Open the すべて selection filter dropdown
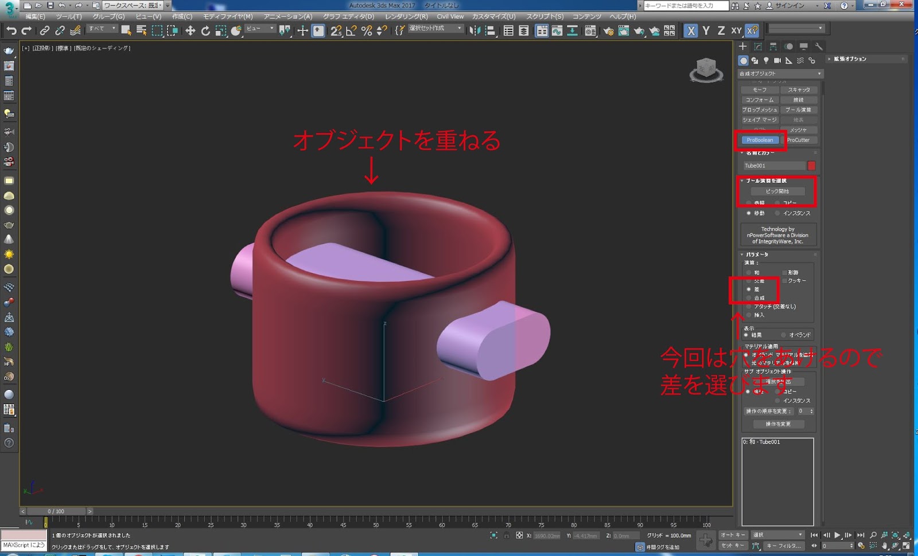This screenshot has width=918, height=556. pyautogui.click(x=102, y=29)
